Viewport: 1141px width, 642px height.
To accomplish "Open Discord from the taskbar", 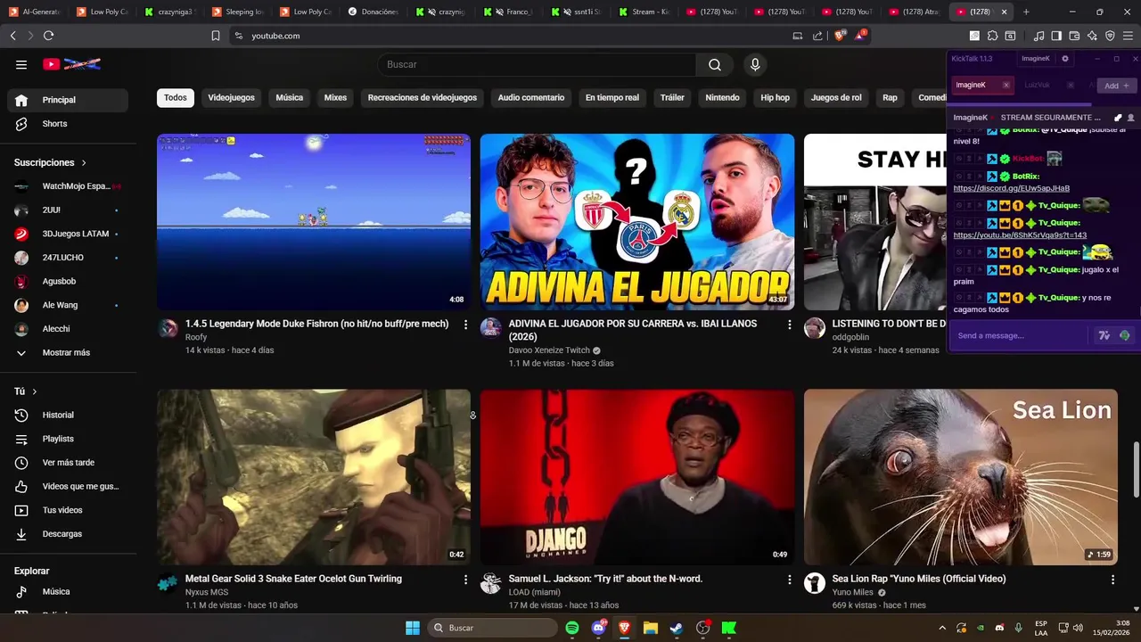I will pos(598,628).
